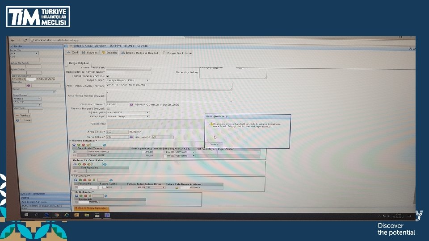Click the red delete icon in Kalem Ek Özellikler
The image size is (429, 241).
(84, 164)
